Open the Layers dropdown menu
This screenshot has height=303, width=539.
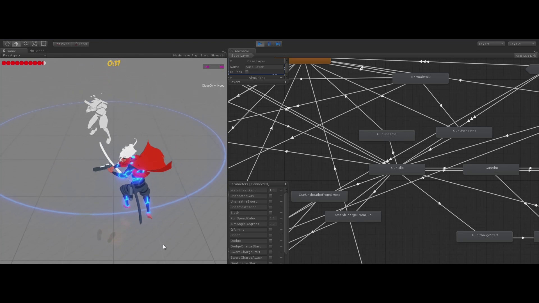click(x=490, y=43)
